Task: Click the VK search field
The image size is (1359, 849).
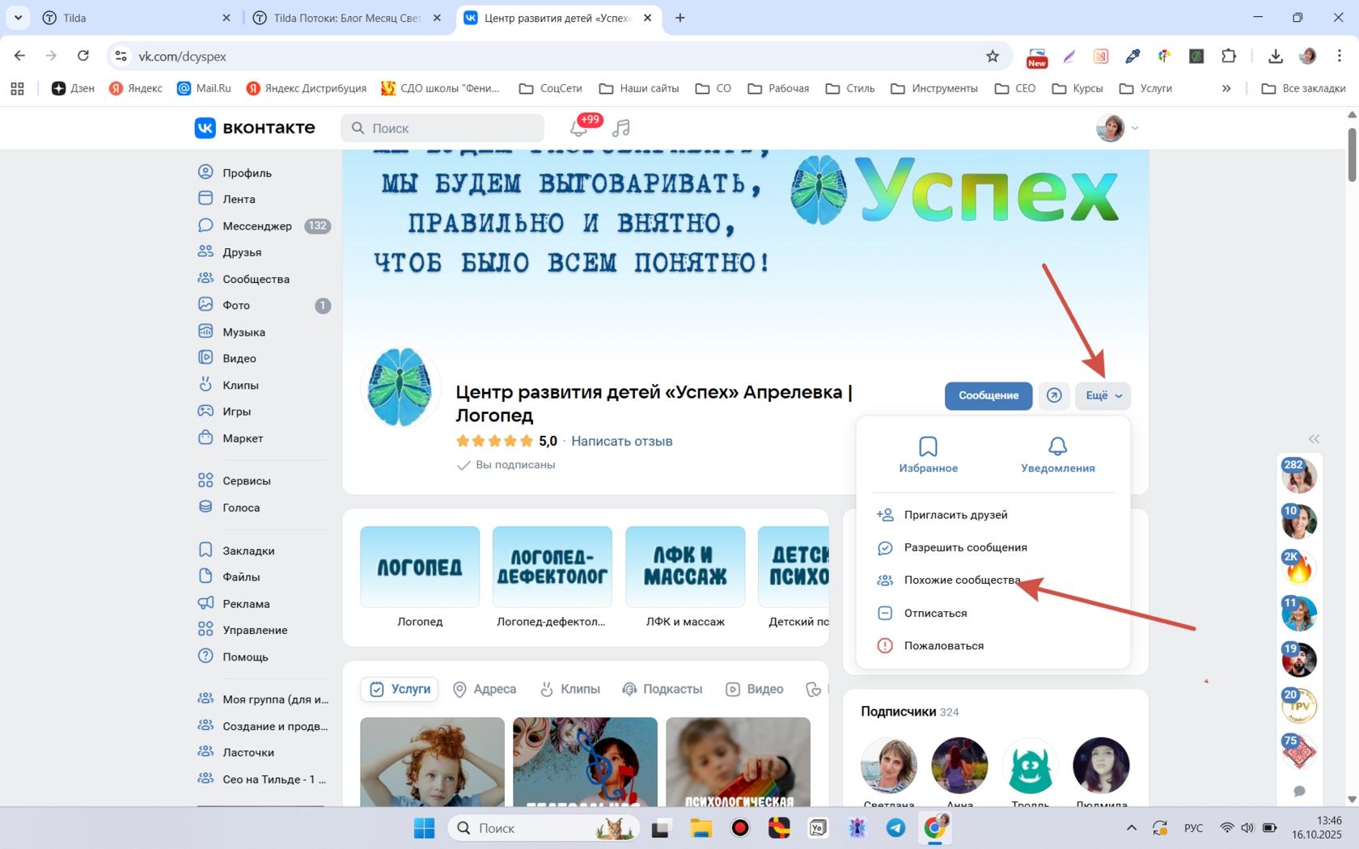Action: [x=442, y=128]
